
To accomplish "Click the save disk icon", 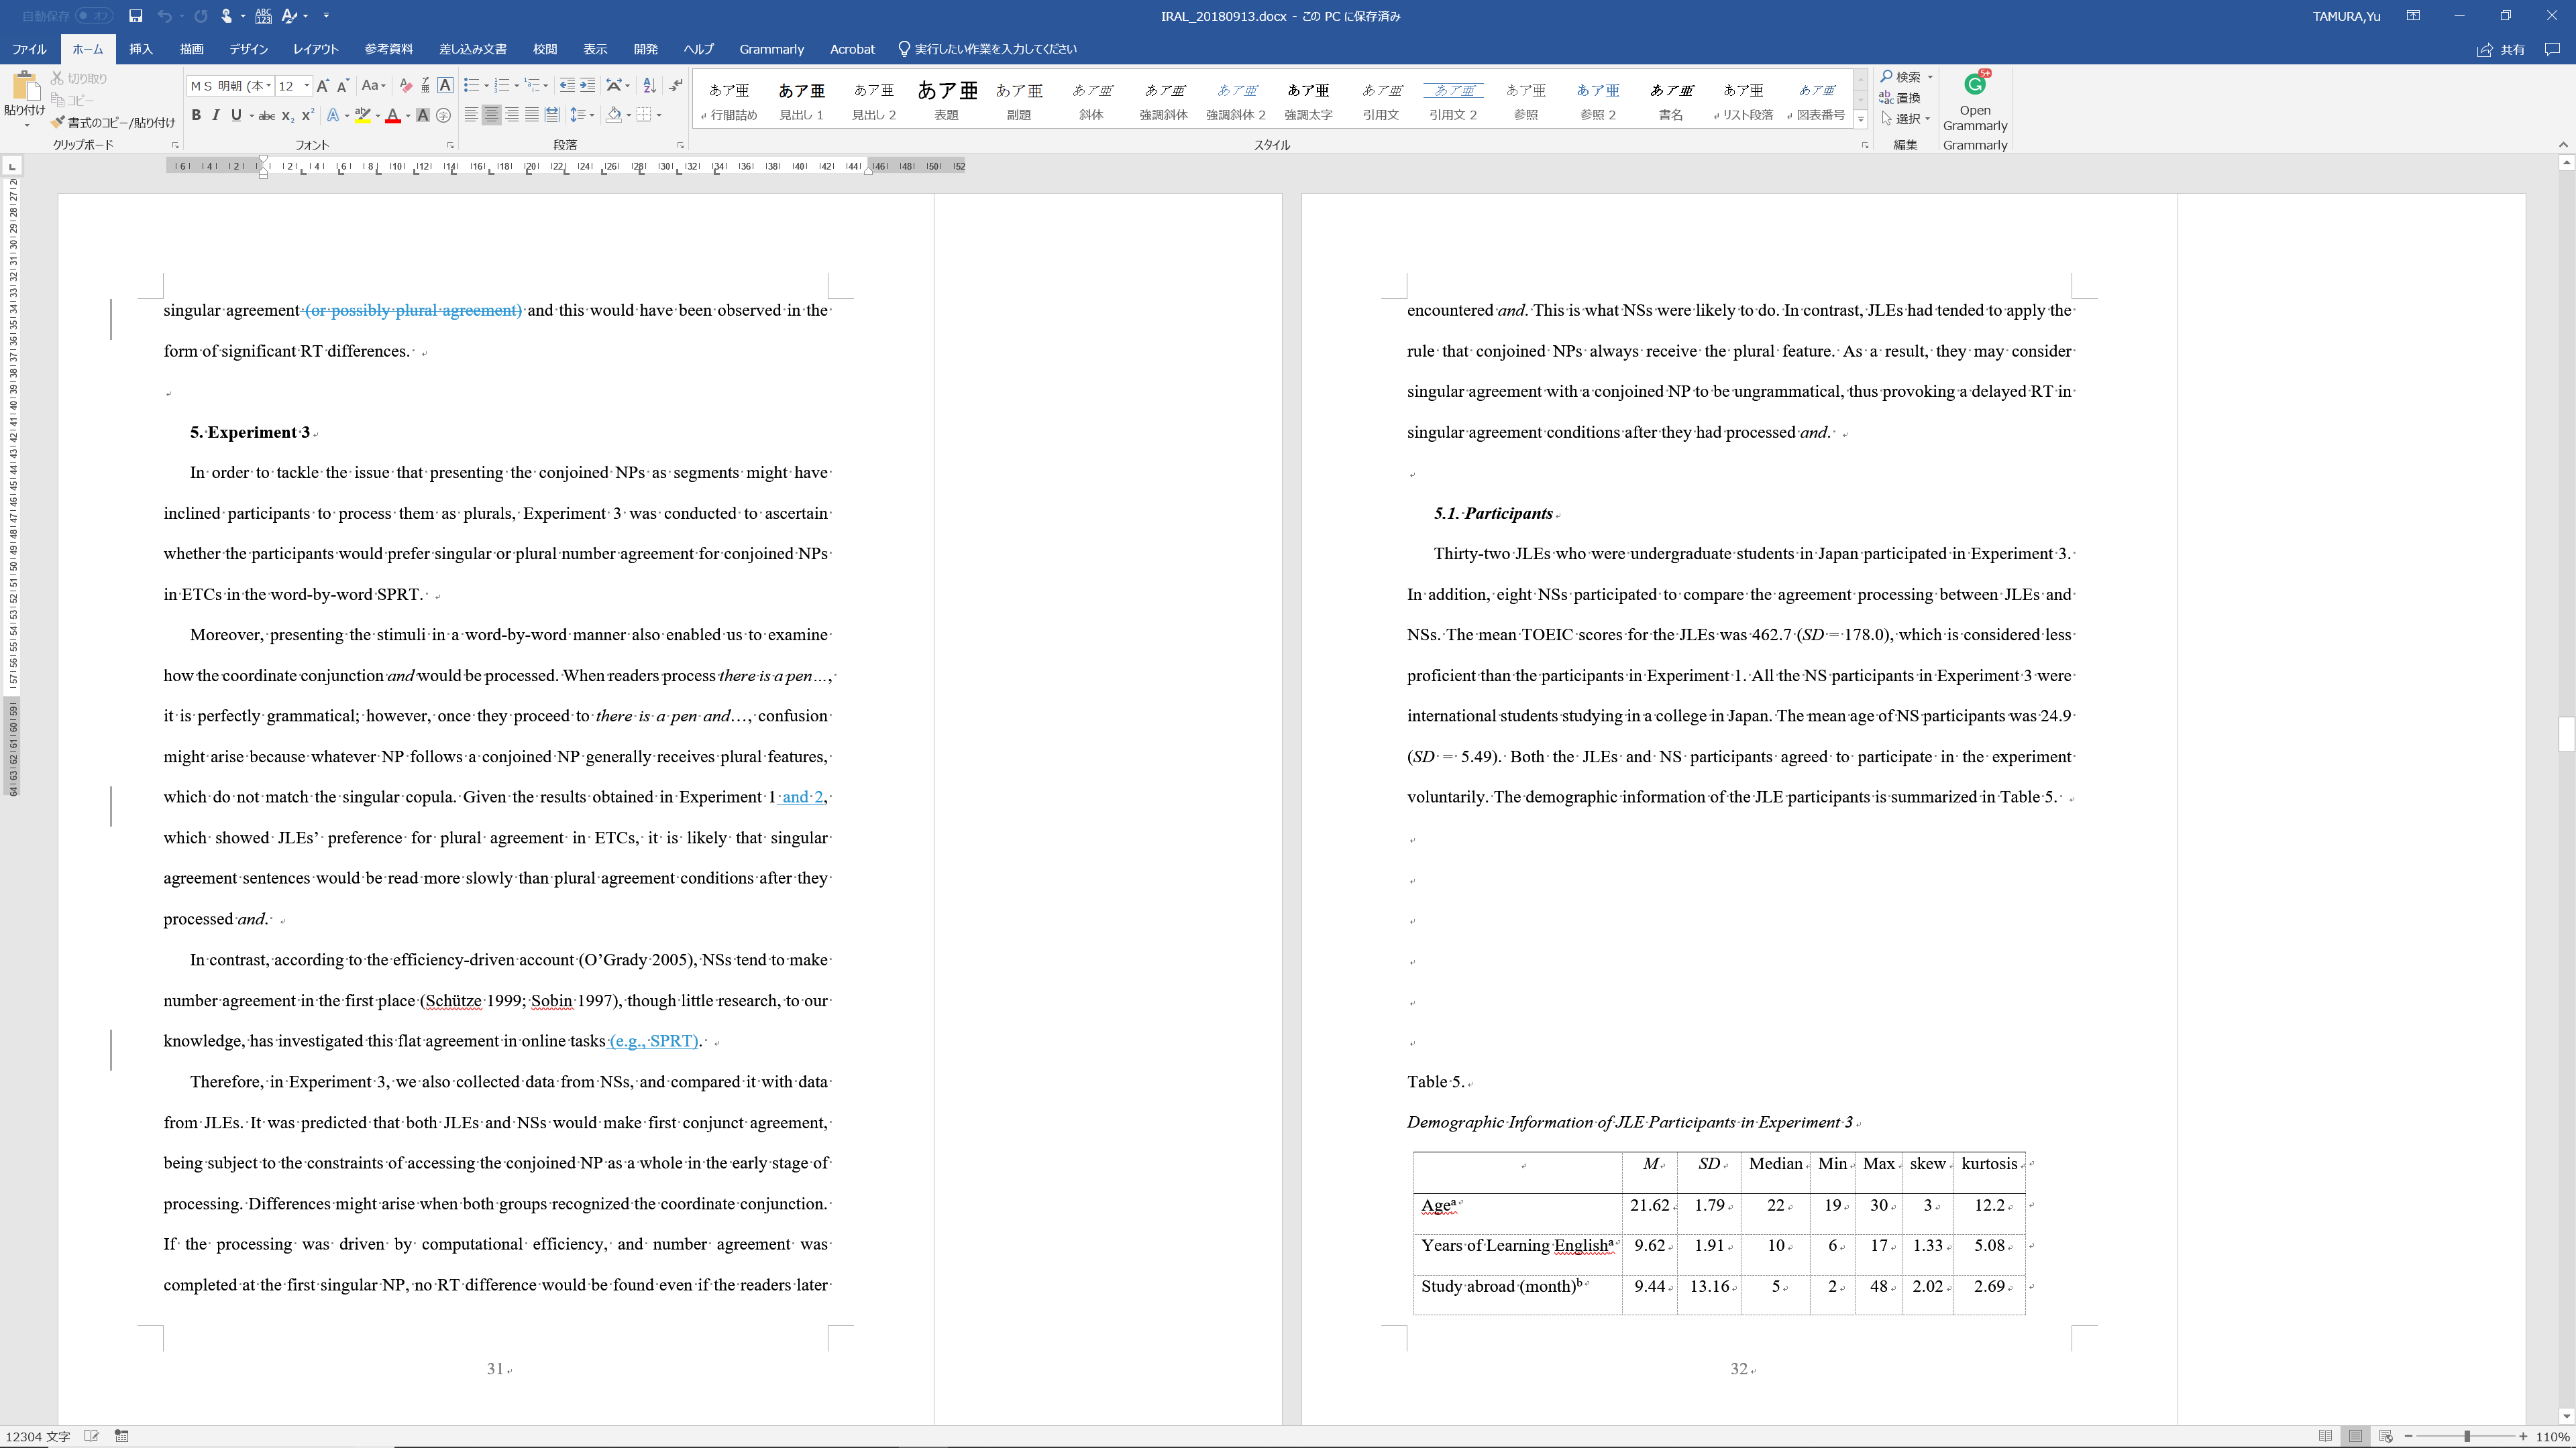I will pos(135,16).
